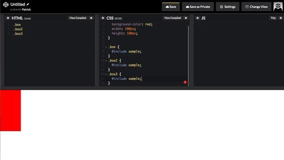Open JS editor settings gear
Viewport: 284px width, 160px height.
tap(197, 18)
